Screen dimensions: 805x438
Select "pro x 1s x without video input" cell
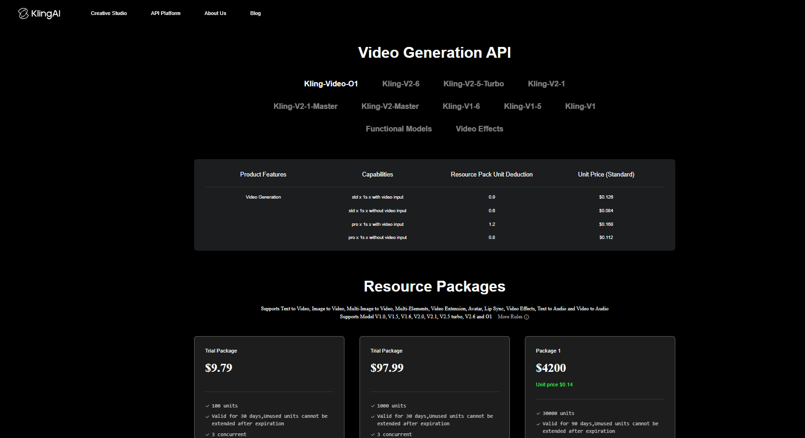click(x=377, y=238)
